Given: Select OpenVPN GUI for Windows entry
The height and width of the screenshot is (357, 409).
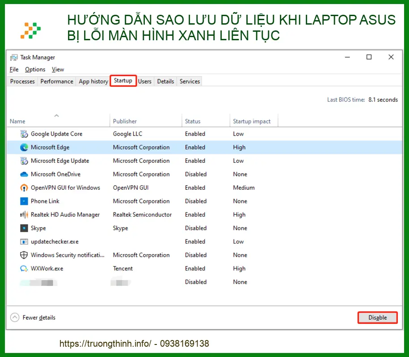Looking at the screenshot, I should pyautogui.click(x=65, y=187).
